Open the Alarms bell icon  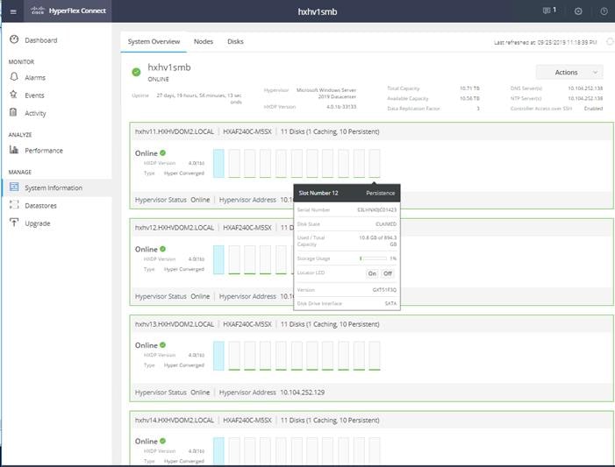click(x=14, y=77)
